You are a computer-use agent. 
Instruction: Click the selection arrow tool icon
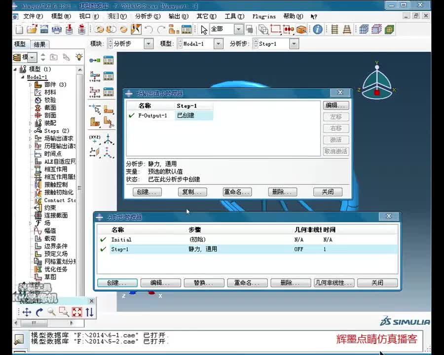pyautogui.click(x=204, y=29)
